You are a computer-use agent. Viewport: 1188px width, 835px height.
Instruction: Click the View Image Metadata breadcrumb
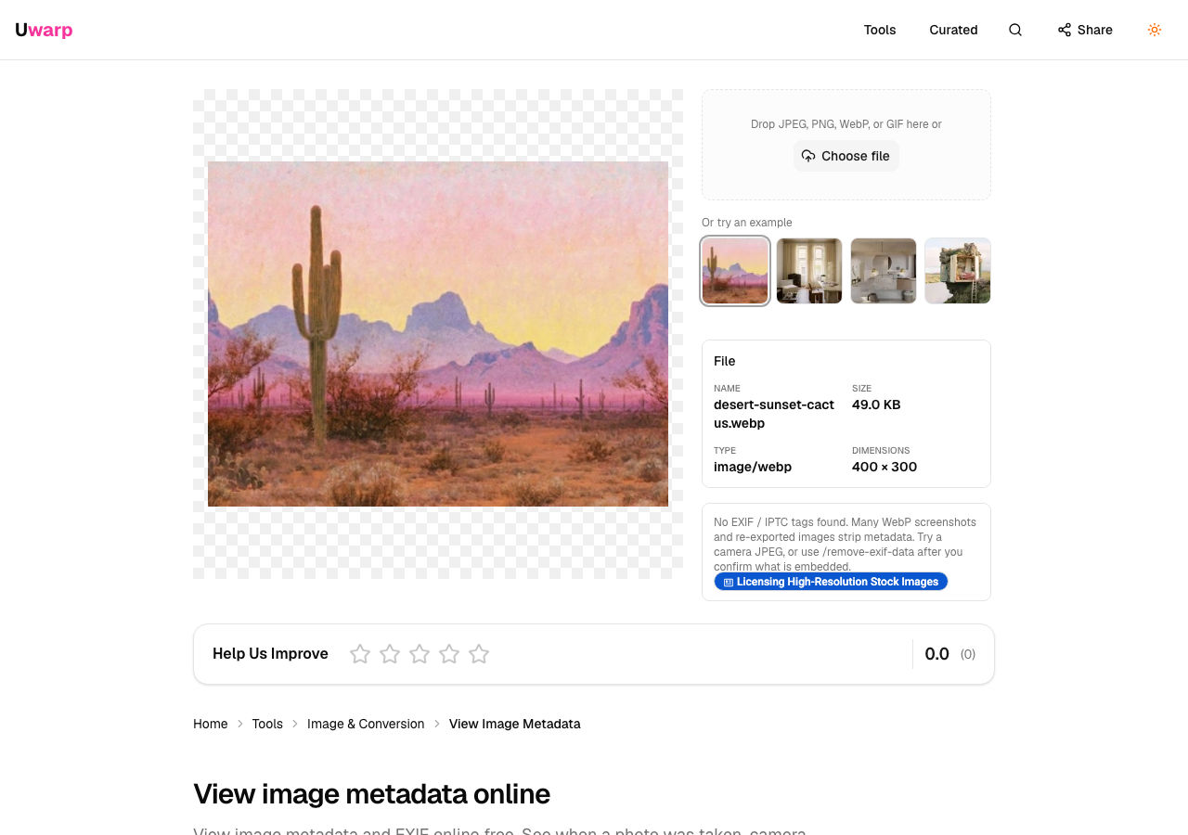pos(515,724)
